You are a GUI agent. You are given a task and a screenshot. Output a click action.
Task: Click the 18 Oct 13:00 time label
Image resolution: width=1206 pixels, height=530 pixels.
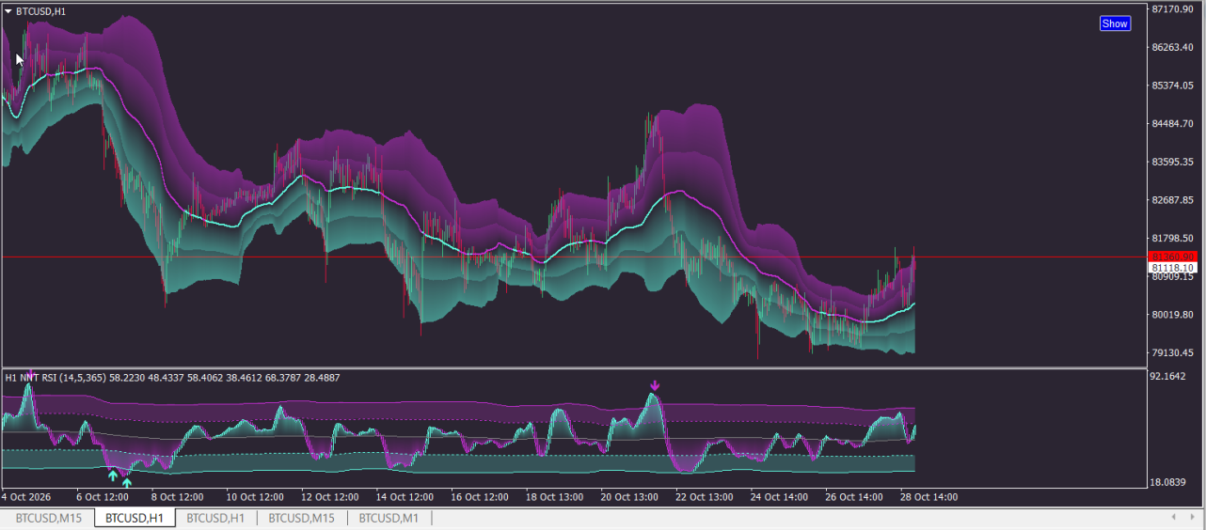click(555, 496)
